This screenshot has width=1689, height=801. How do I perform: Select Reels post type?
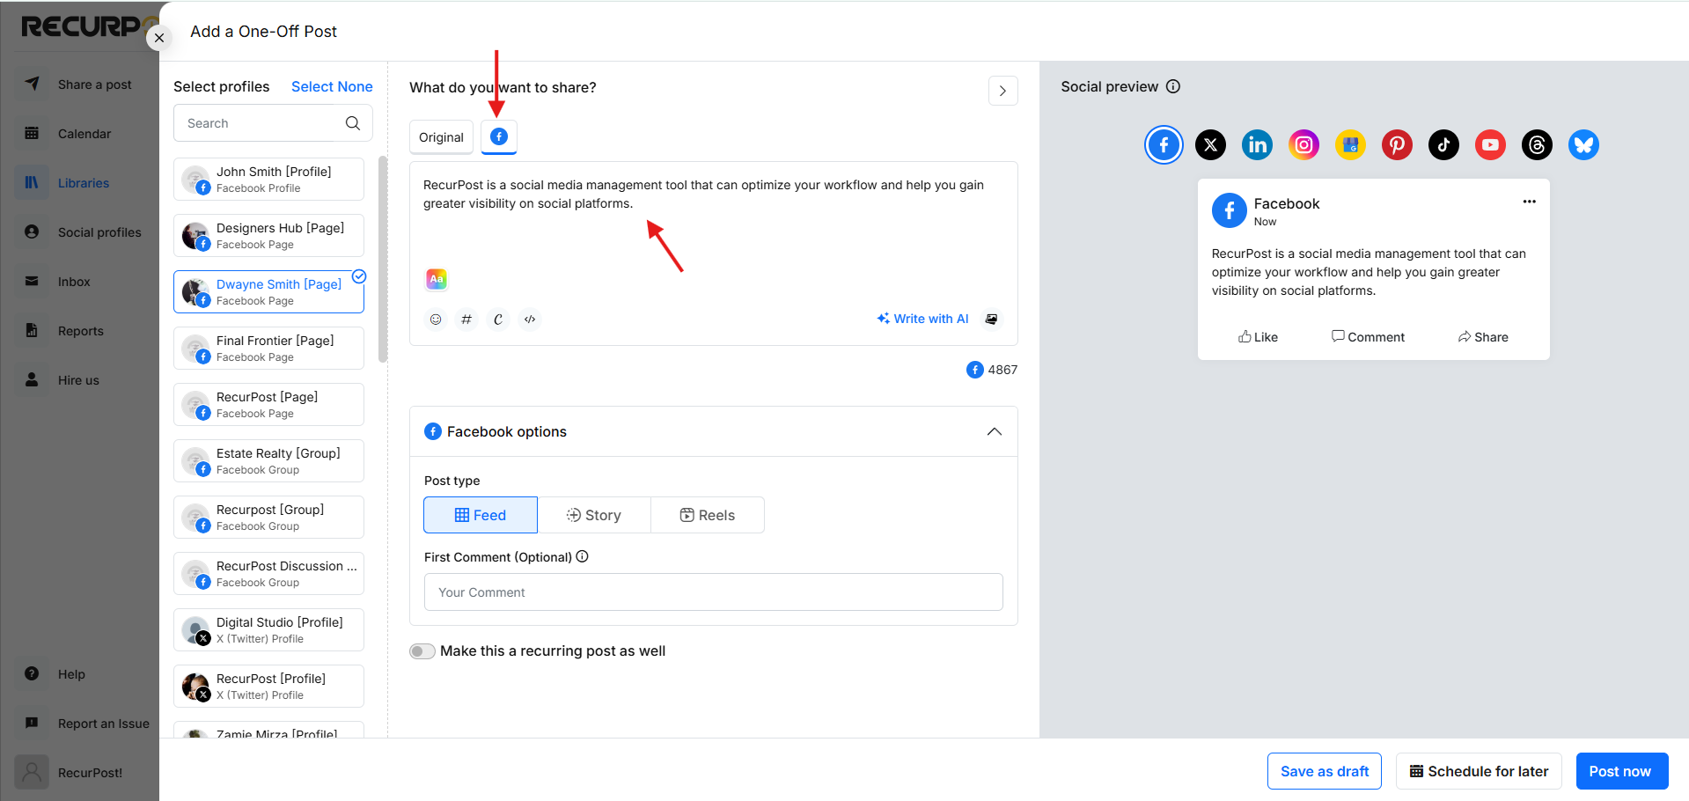coord(708,515)
